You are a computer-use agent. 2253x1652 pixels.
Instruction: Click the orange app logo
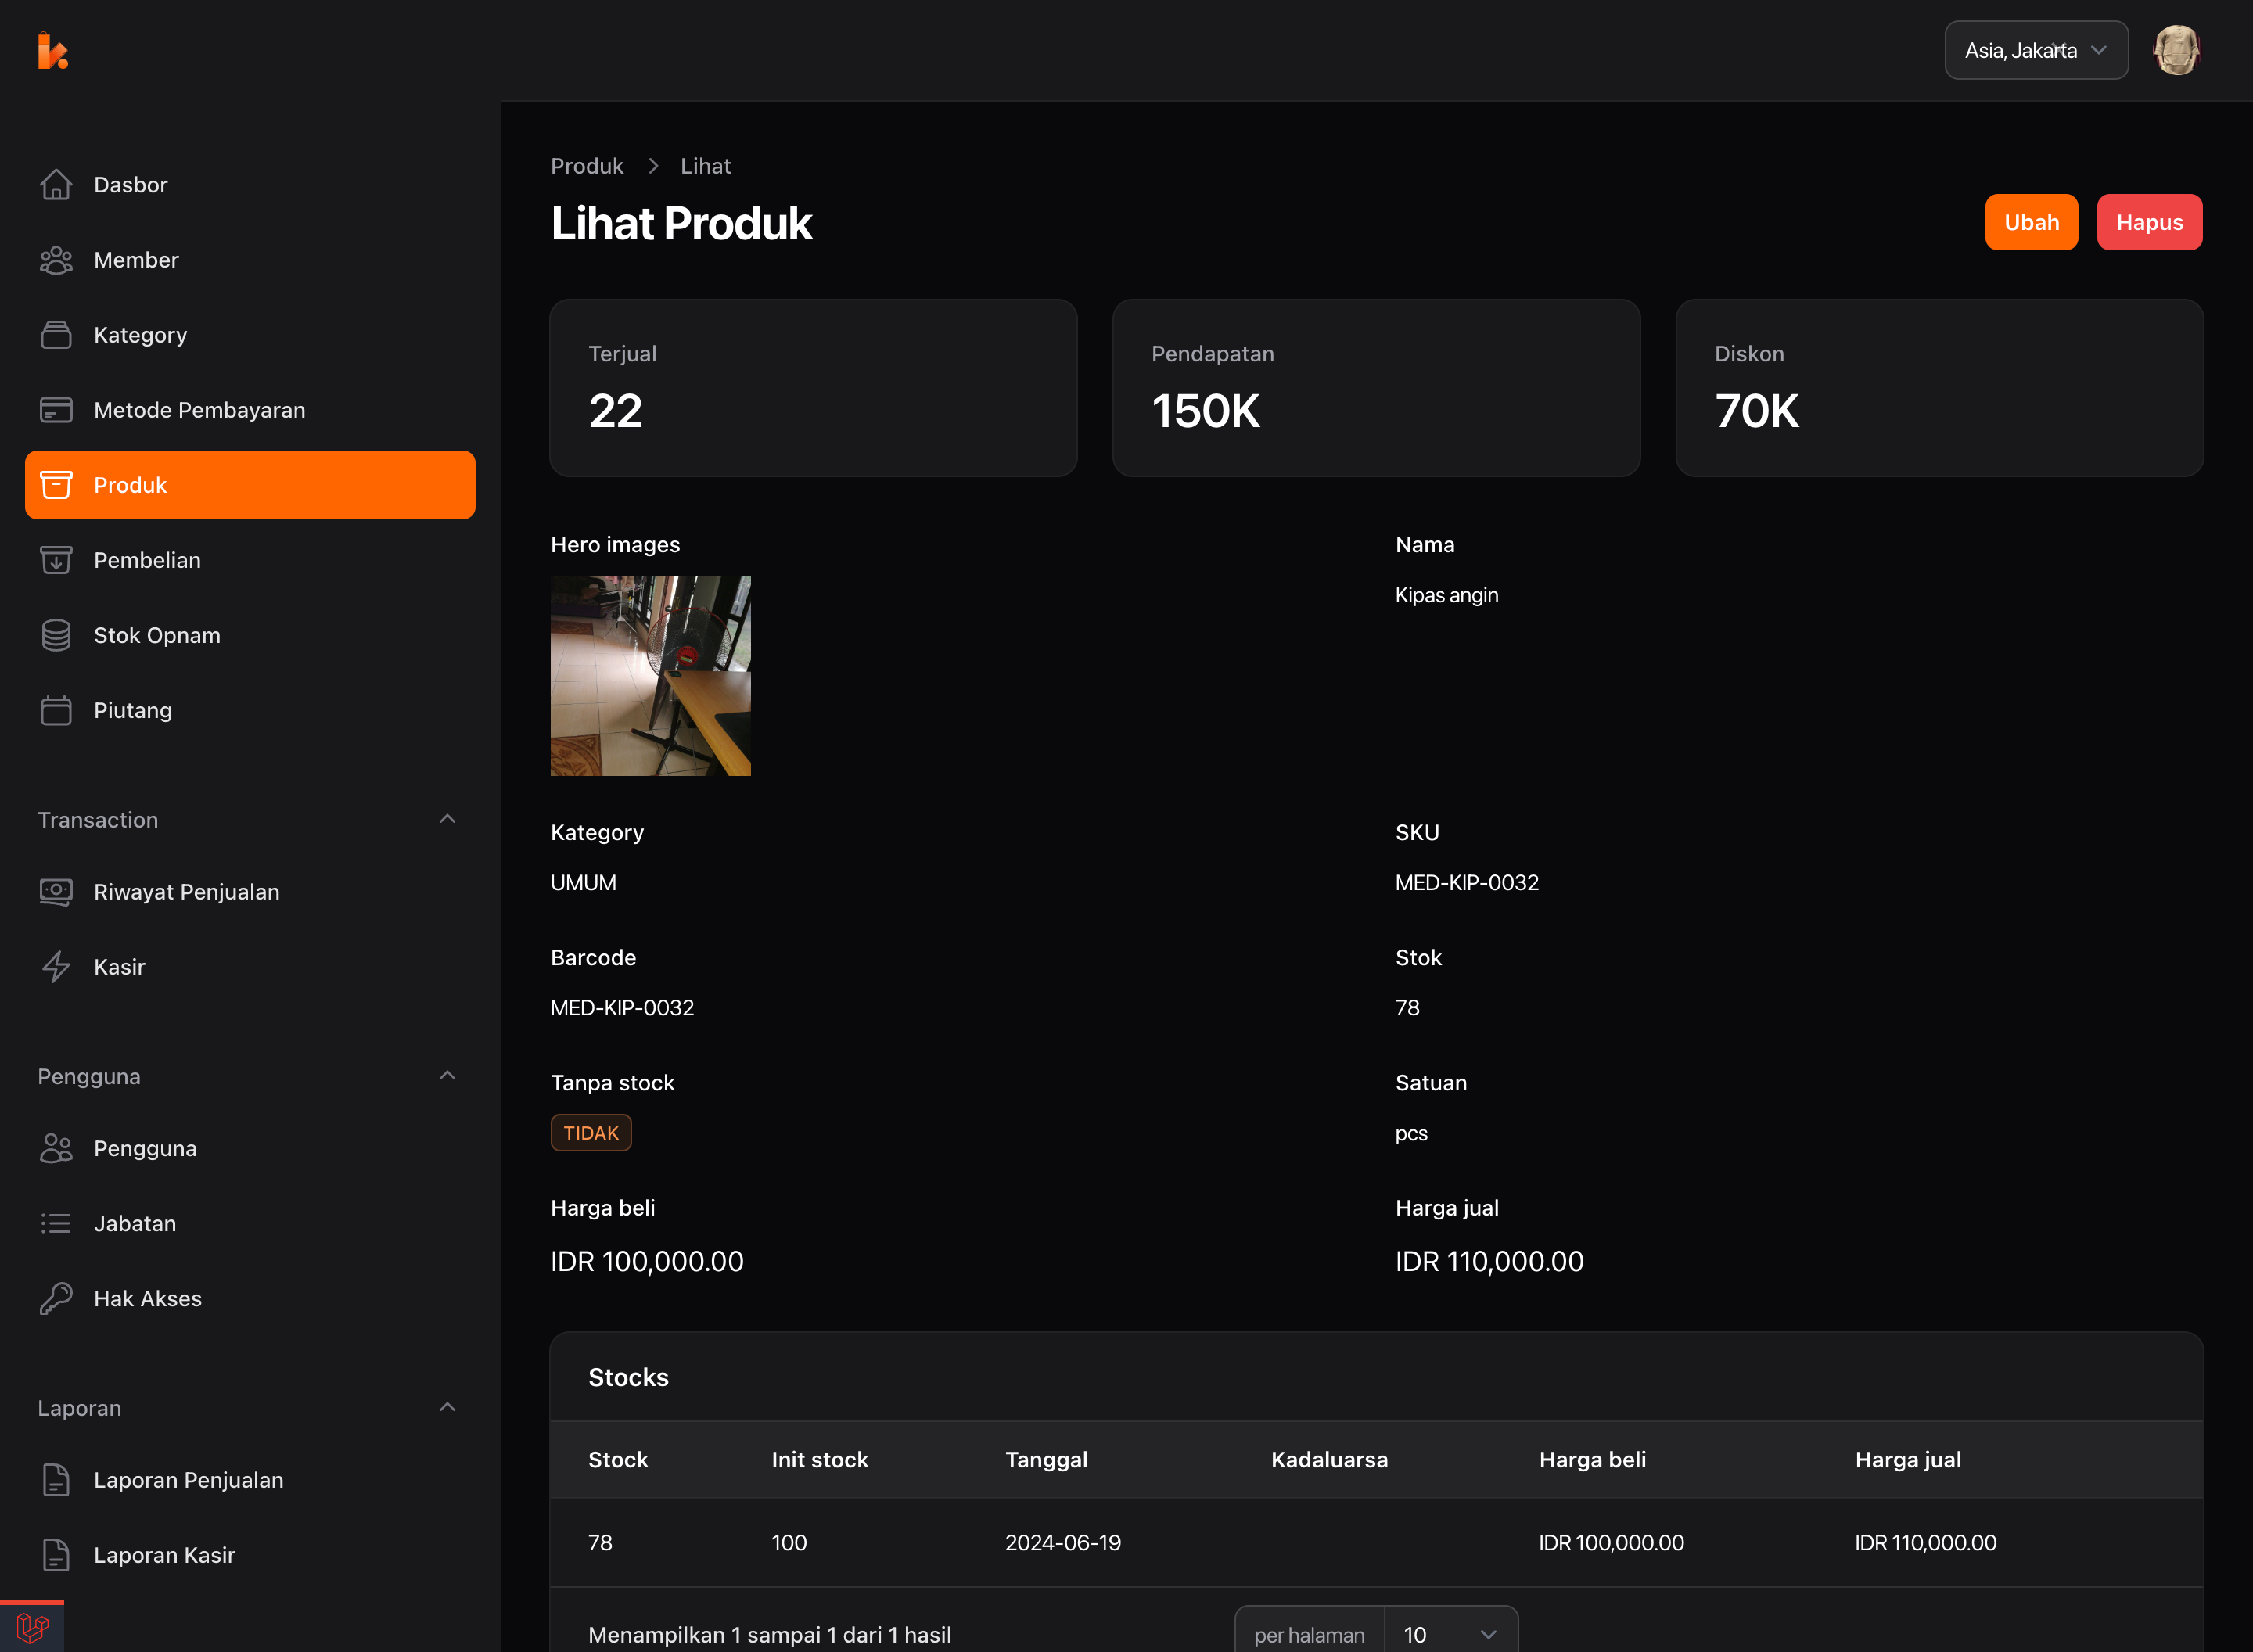click(52, 50)
